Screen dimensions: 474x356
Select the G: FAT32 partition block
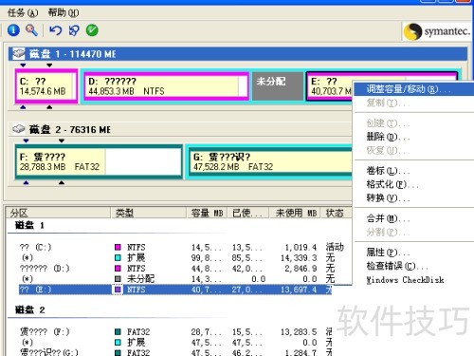[270, 161]
